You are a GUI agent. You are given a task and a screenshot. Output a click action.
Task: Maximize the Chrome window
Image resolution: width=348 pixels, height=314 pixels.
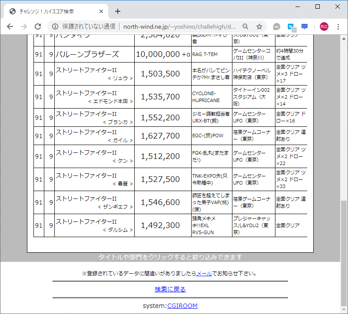(318, 7)
